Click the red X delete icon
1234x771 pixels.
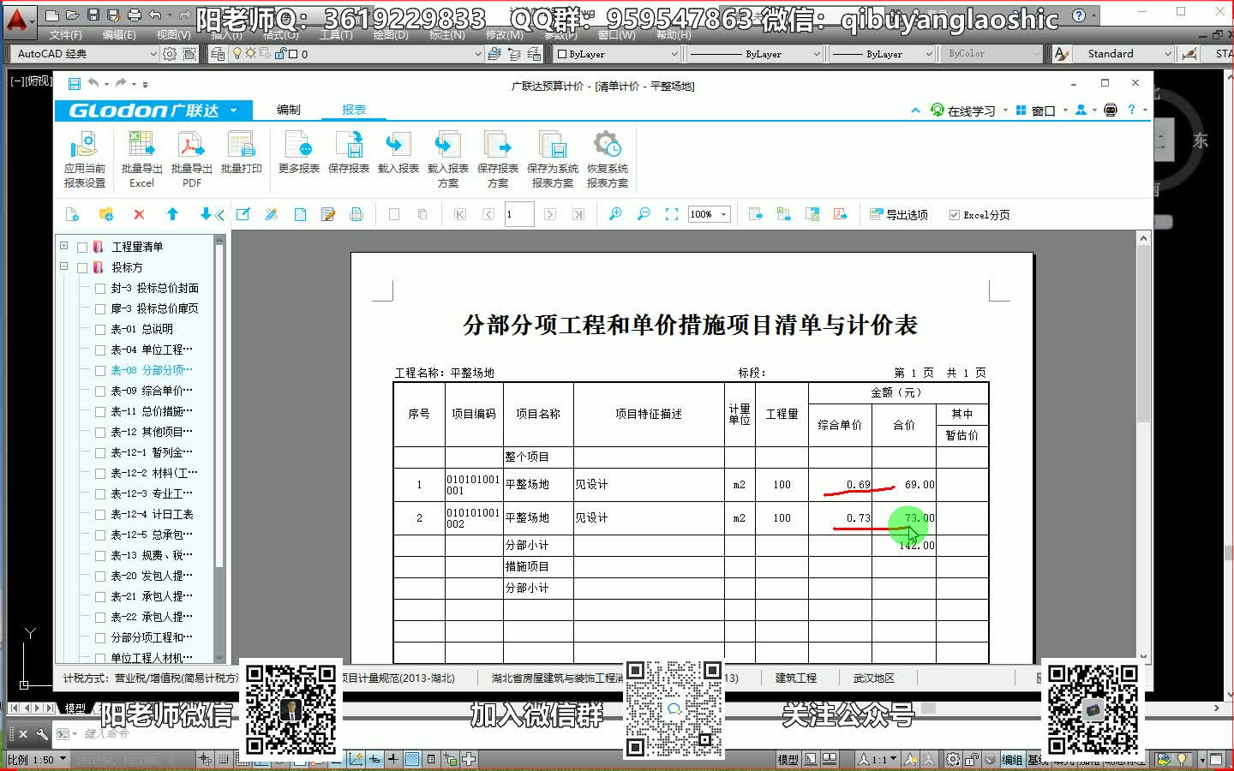click(x=139, y=214)
